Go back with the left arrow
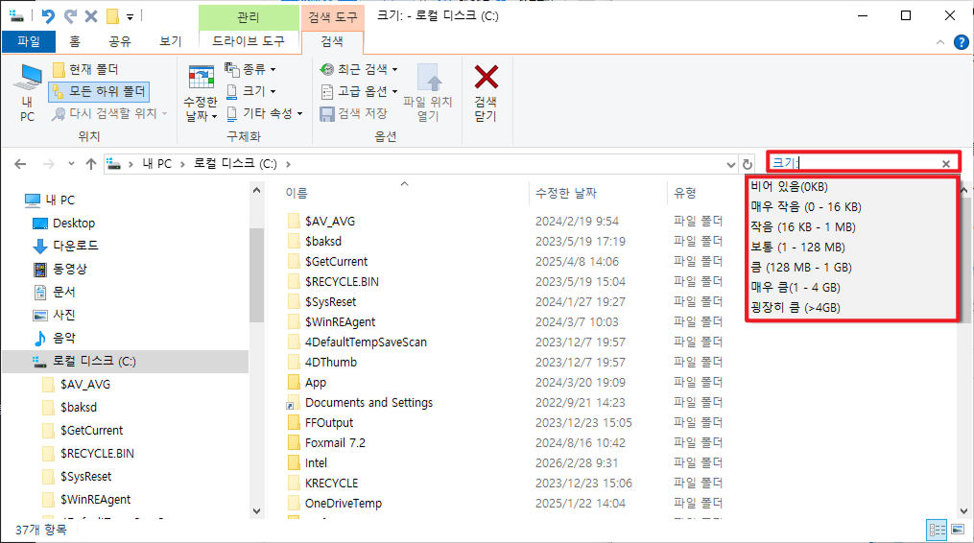974x543 pixels. click(20, 164)
